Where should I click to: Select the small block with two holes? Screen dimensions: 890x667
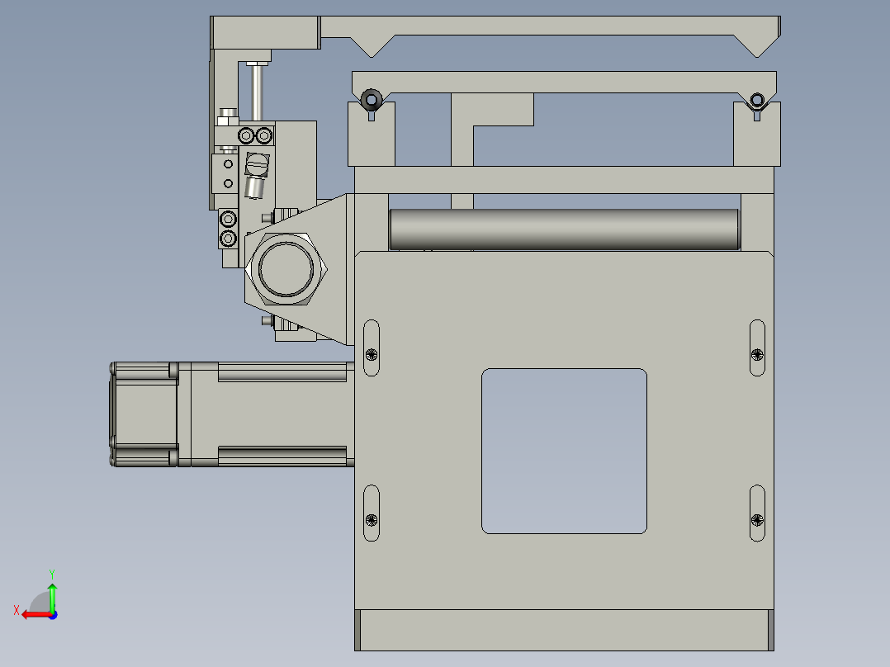[225, 173]
